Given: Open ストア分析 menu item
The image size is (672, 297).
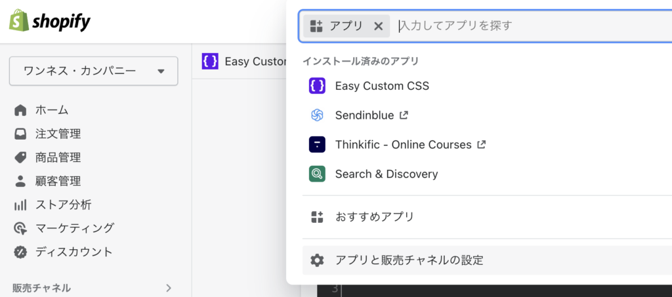Looking at the screenshot, I should pos(64,205).
